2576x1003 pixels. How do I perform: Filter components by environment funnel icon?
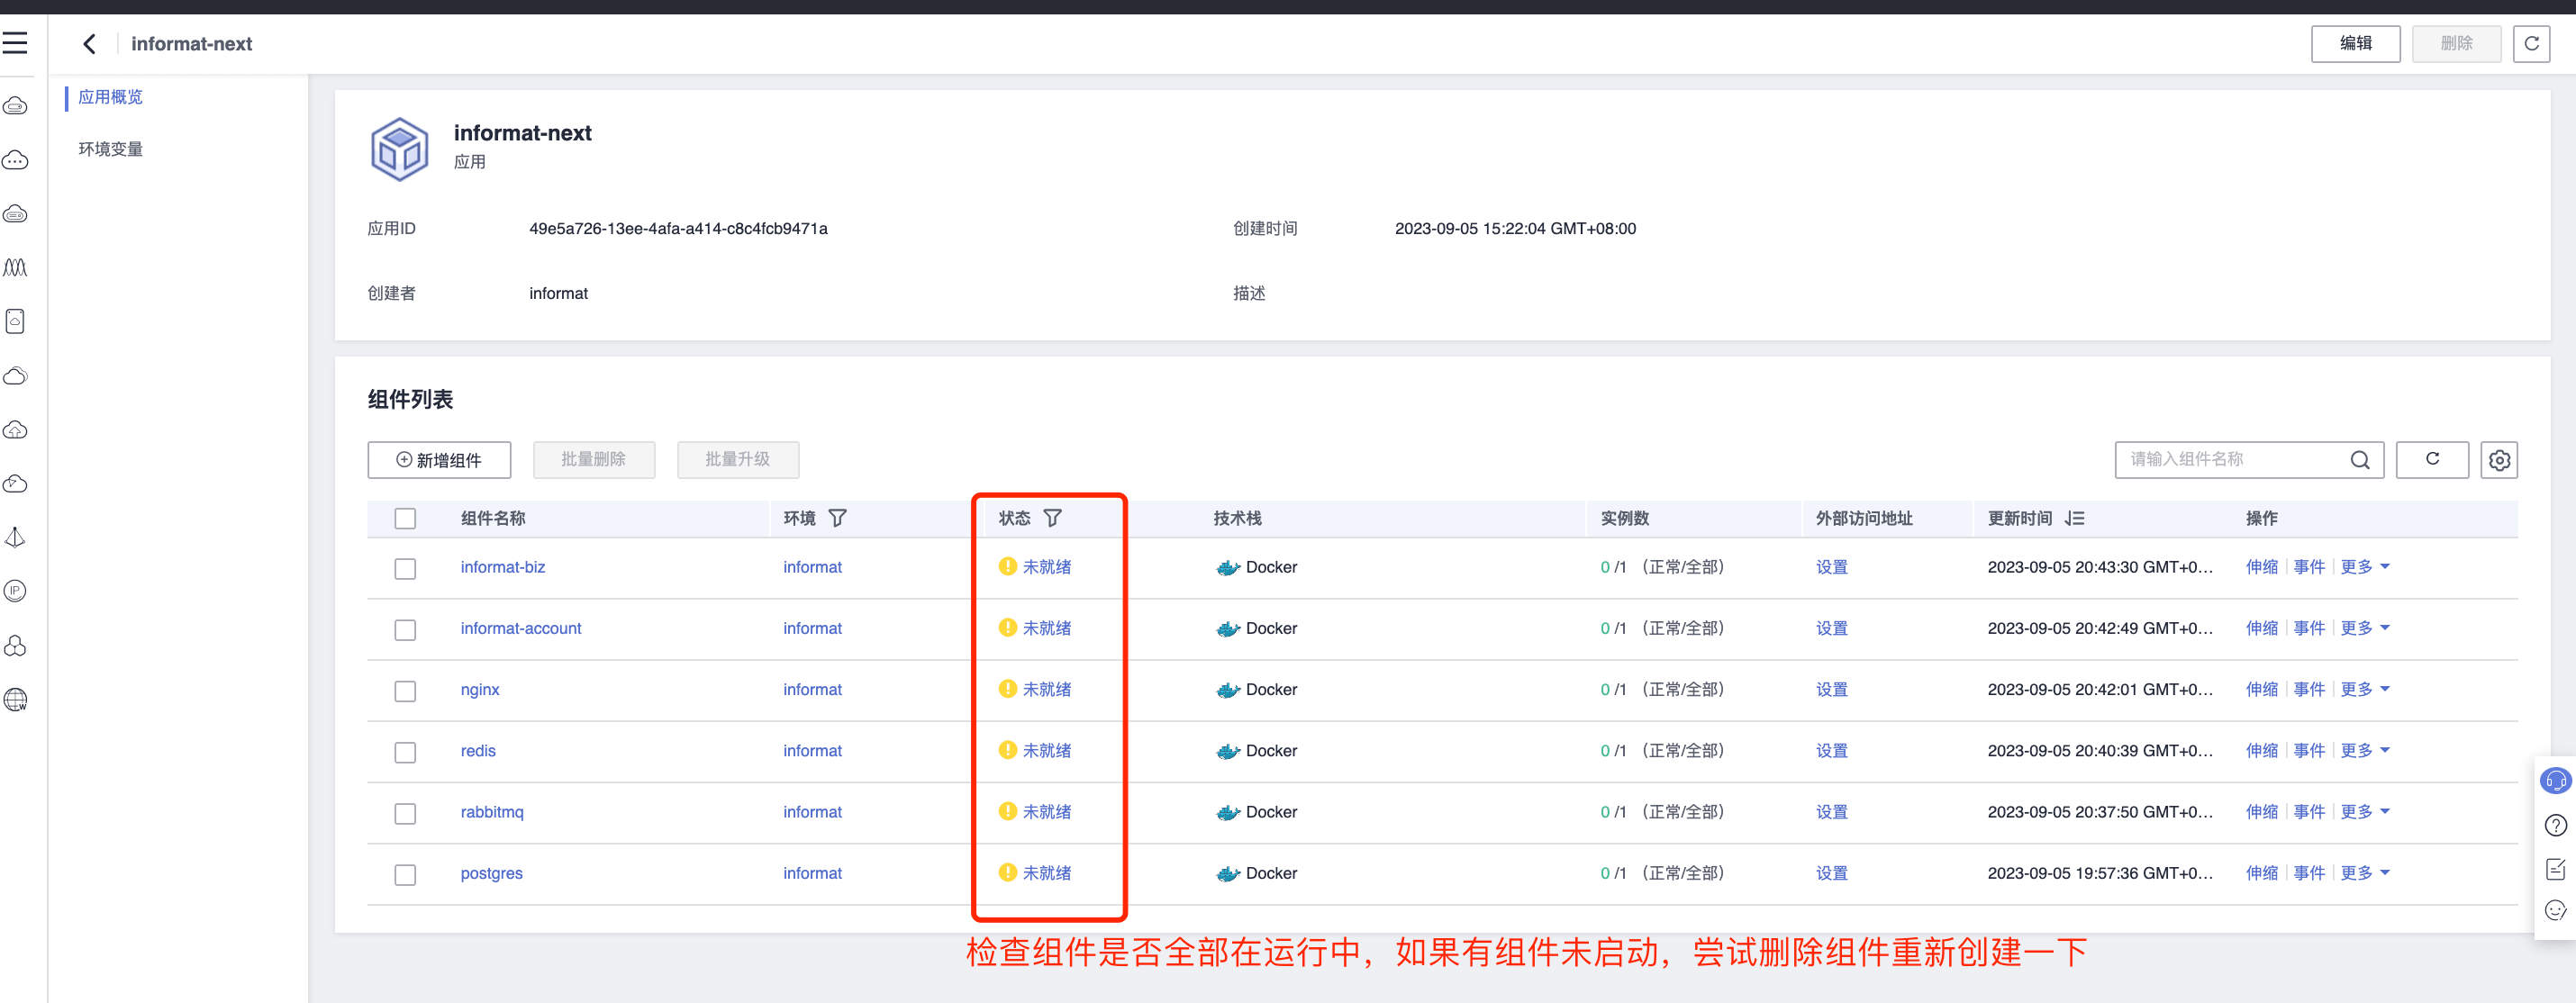point(837,518)
